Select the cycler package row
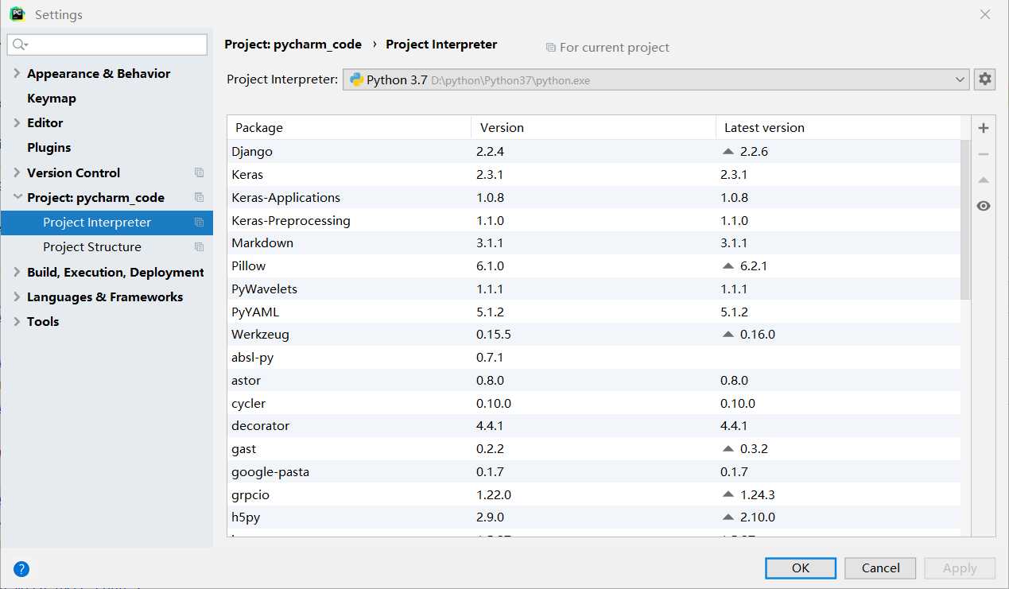The image size is (1009, 589). pyautogui.click(x=594, y=403)
